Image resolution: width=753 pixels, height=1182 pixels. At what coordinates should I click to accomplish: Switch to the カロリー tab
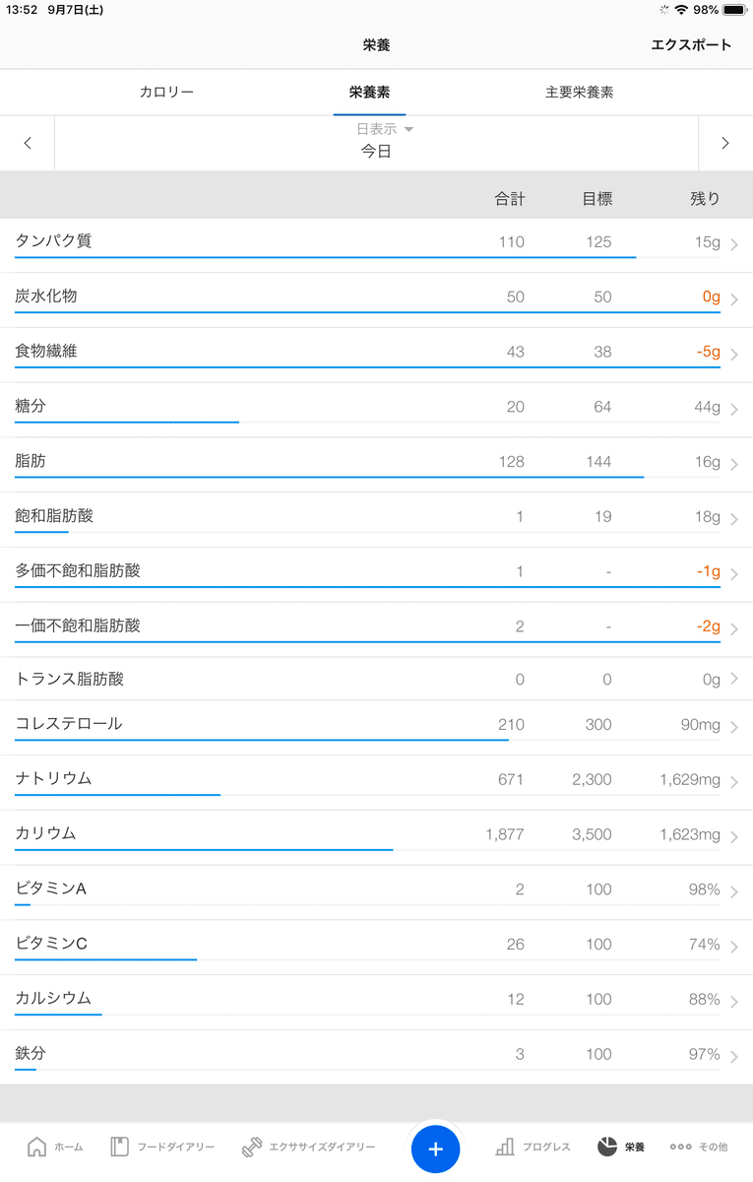point(166,93)
